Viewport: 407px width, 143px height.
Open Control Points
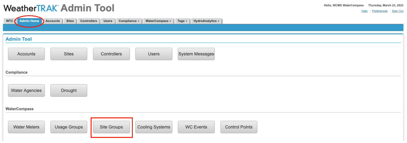pyautogui.click(x=239, y=127)
